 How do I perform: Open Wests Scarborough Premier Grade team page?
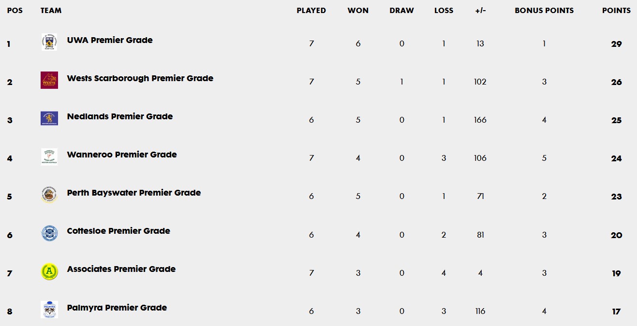tap(140, 78)
